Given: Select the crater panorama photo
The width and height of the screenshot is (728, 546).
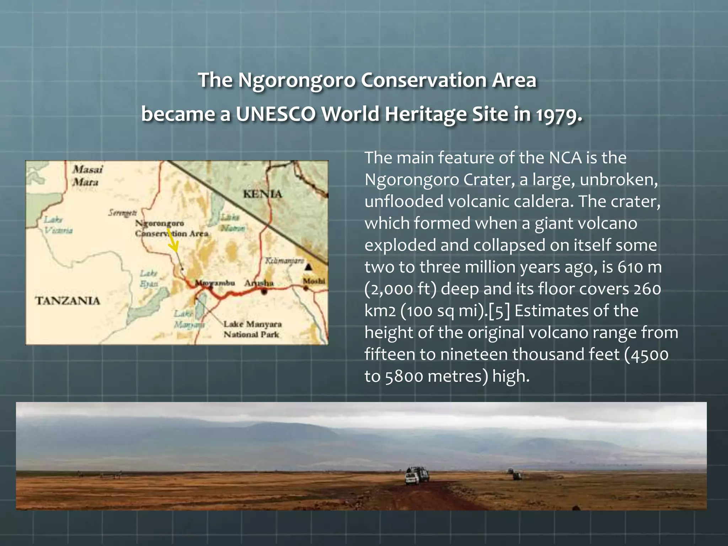Looking at the screenshot, I should pyautogui.click(x=361, y=456).
